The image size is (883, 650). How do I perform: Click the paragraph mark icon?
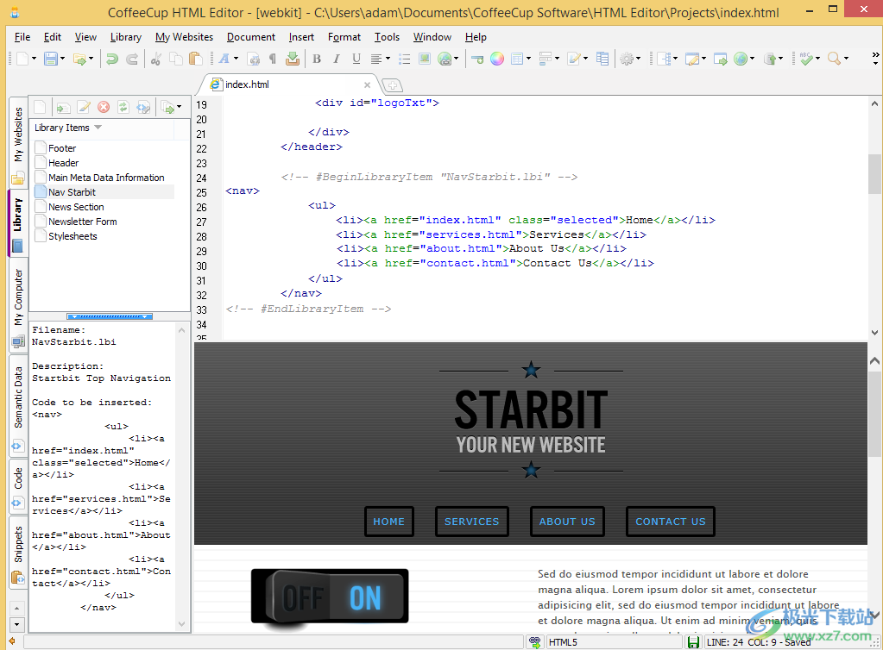273,59
